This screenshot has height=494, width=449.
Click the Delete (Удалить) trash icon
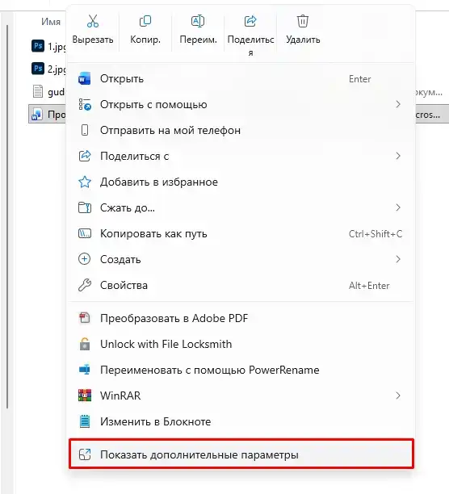pos(303,21)
